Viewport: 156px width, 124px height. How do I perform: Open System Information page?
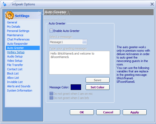point(19,90)
